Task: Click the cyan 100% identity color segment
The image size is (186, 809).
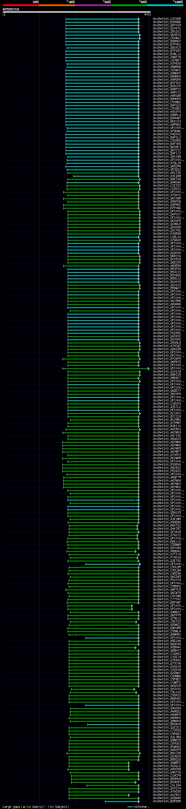Action: point(165,5)
